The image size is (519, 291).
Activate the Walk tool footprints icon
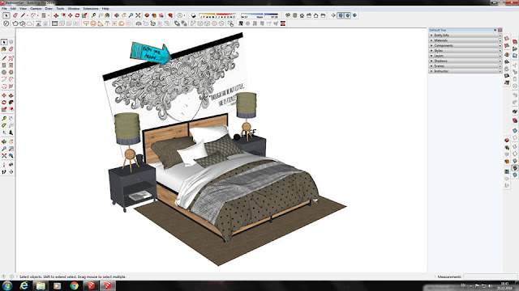pos(4,171)
